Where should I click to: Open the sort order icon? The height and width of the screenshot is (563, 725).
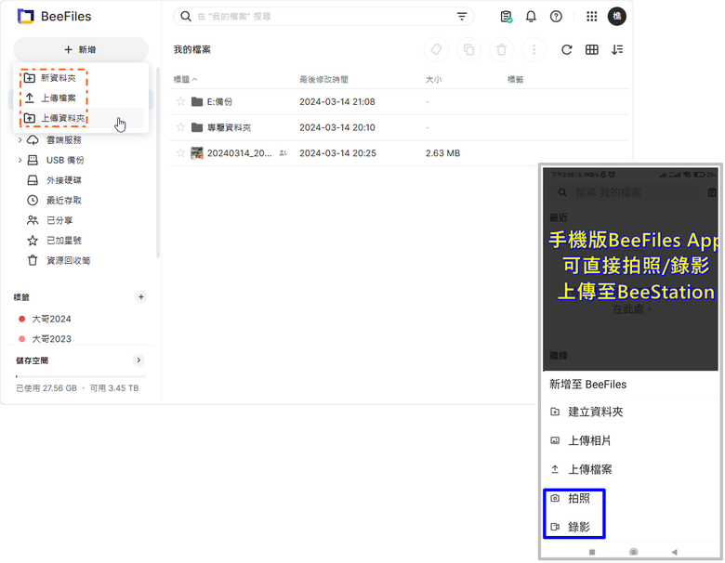[x=617, y=49]
